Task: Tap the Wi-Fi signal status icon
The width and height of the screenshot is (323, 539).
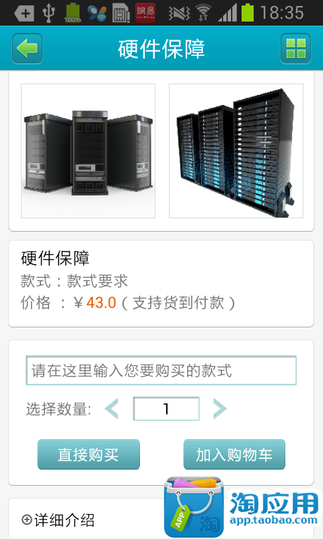Action: coord(203,13)
